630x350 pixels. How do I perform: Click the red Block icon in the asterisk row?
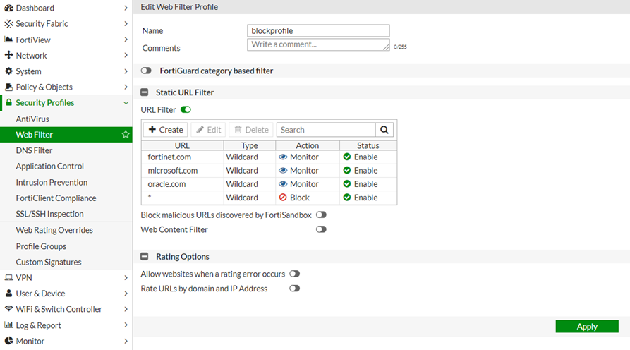point(283,198)
